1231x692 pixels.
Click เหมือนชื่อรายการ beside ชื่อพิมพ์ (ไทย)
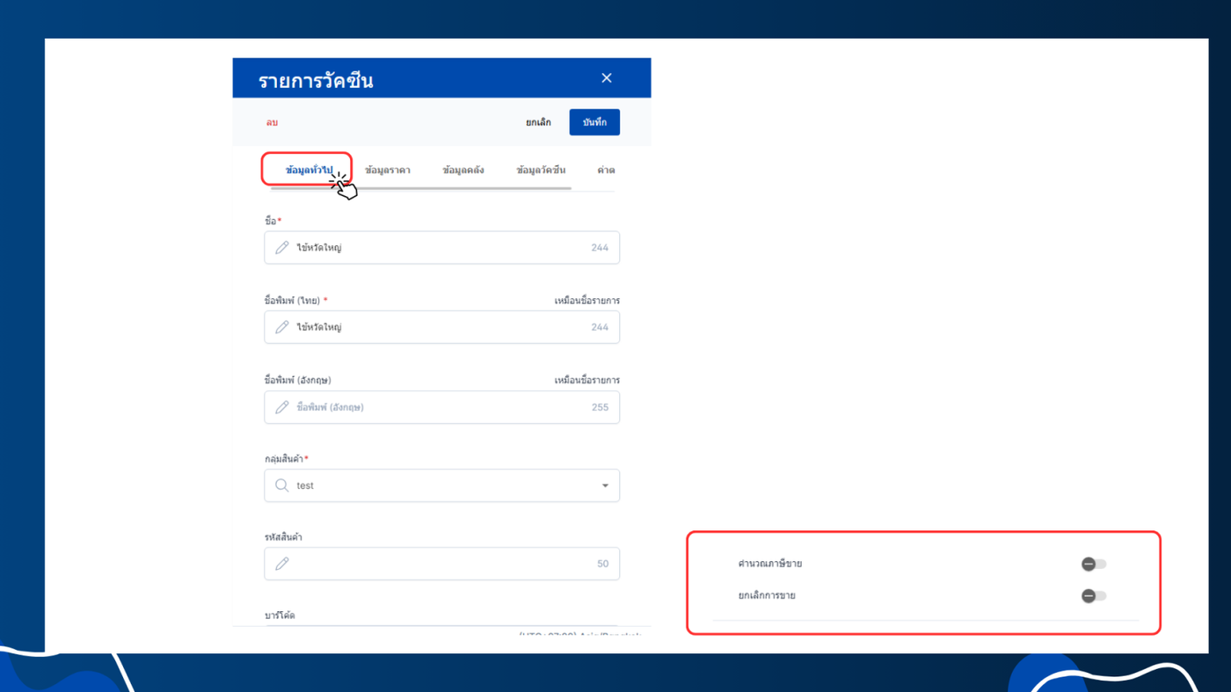click(x=586, y=301)
